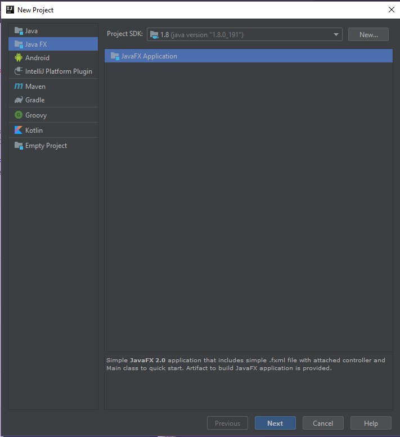Viewport: 400px width, 437px height.
Task: Click the IntelliJ Platform Plugin icon
Action: click(x=19, y=71)
